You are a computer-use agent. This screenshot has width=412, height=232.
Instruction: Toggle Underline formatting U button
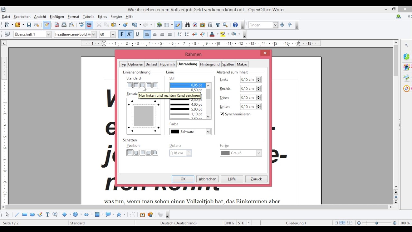pyautogui.click(x=137, y=34)
